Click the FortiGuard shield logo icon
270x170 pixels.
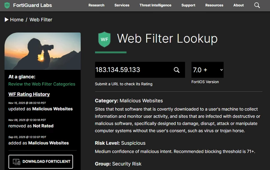pos(7,5)
